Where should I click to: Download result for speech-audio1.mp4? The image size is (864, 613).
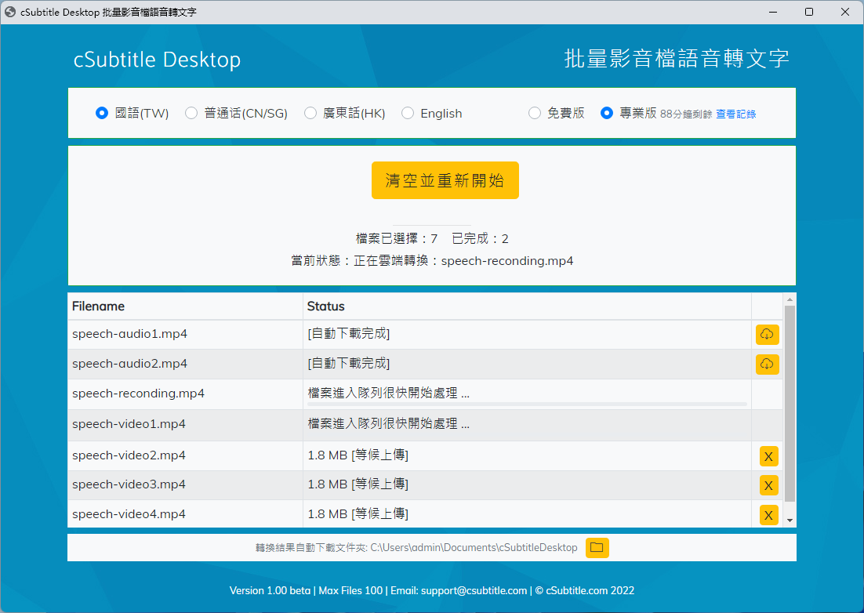coord(767,334)
